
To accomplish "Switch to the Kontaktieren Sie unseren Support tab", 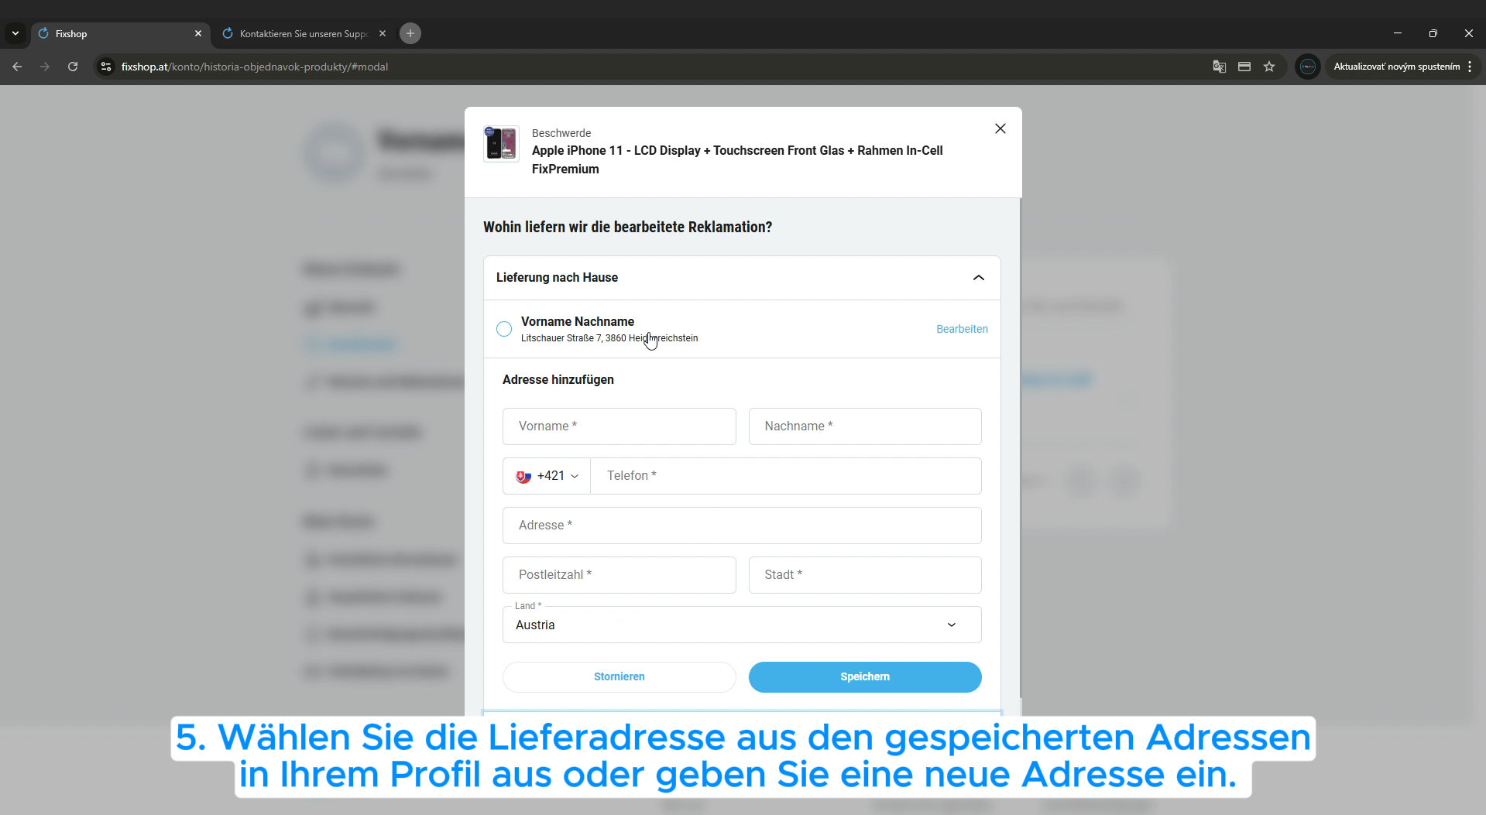I will click(303, 34).
